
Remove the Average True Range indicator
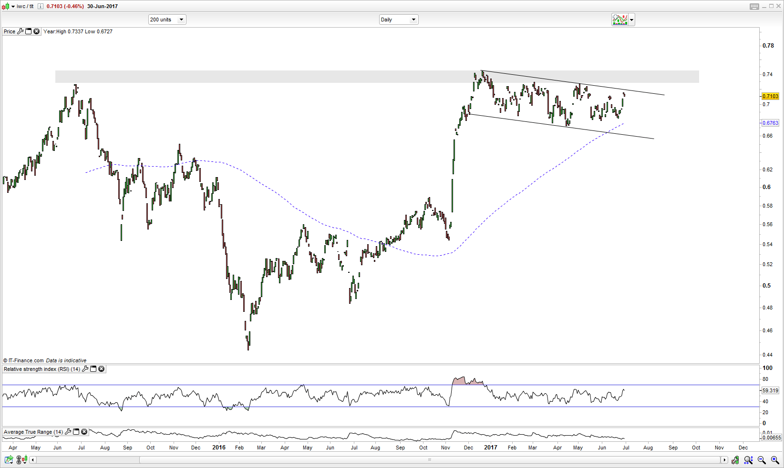click(84, 432)
